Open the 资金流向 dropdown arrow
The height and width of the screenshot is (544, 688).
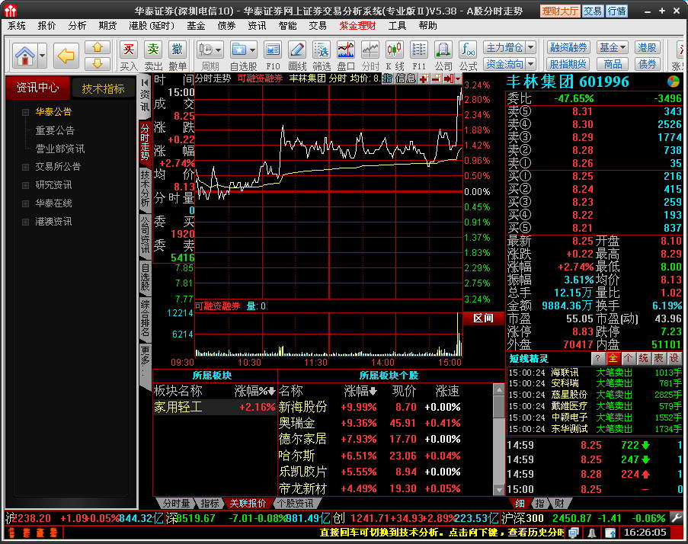531,64
